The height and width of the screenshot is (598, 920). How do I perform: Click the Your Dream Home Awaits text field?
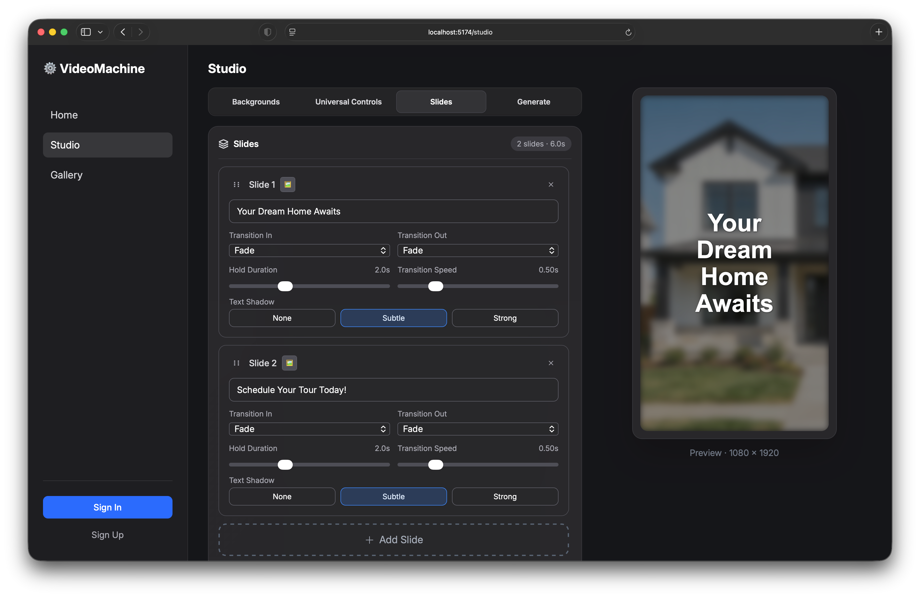(393, 211)
